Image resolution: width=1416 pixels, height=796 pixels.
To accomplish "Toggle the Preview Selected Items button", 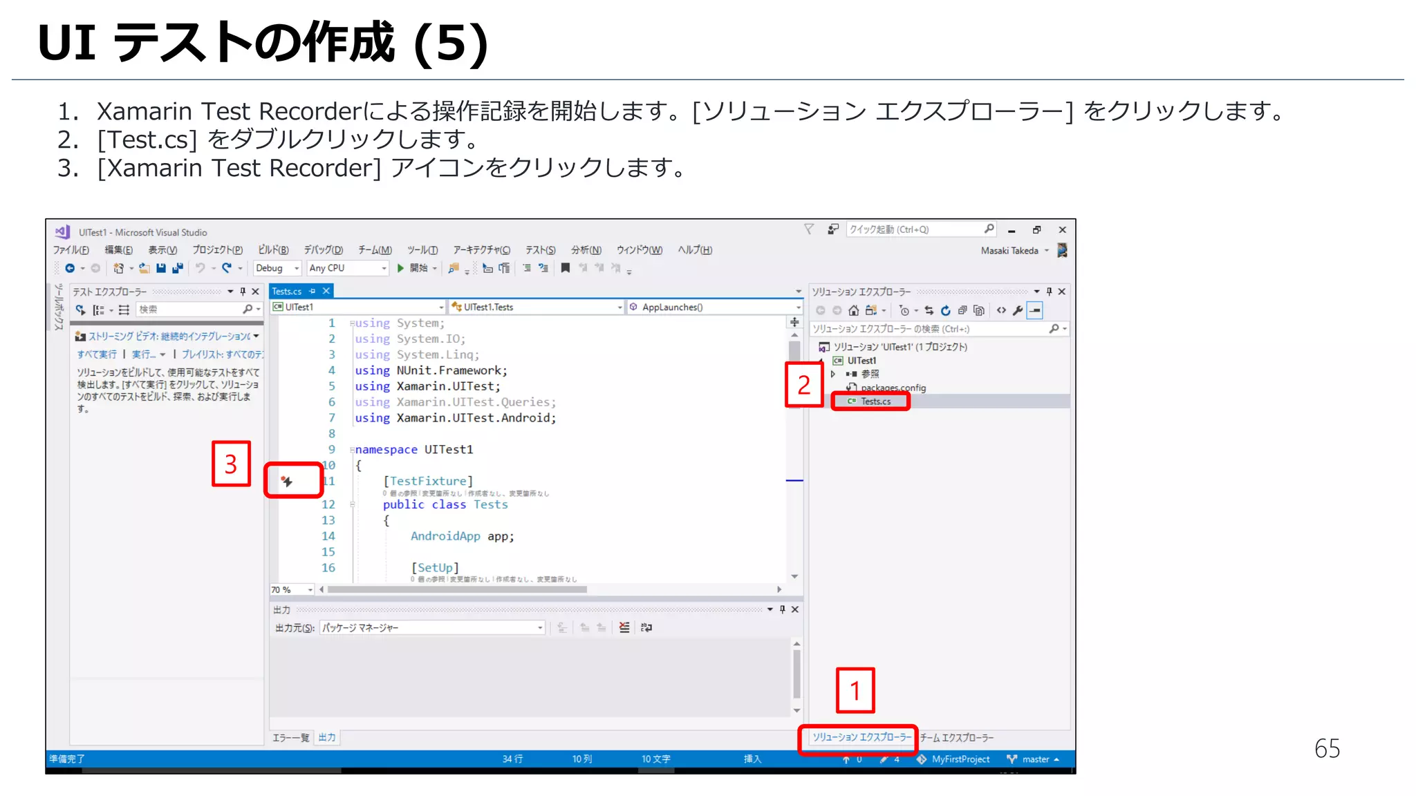I will pyautogui.click(x=1035, y=311).
